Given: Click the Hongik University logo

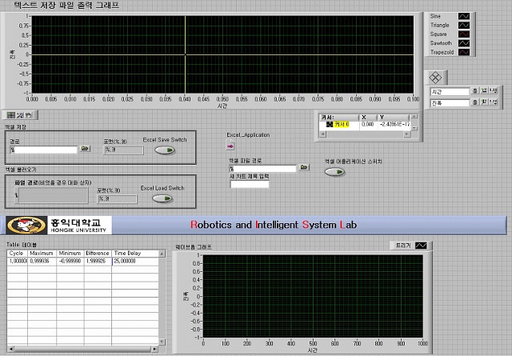Looking at the screenshot, I should click(58, 225).
